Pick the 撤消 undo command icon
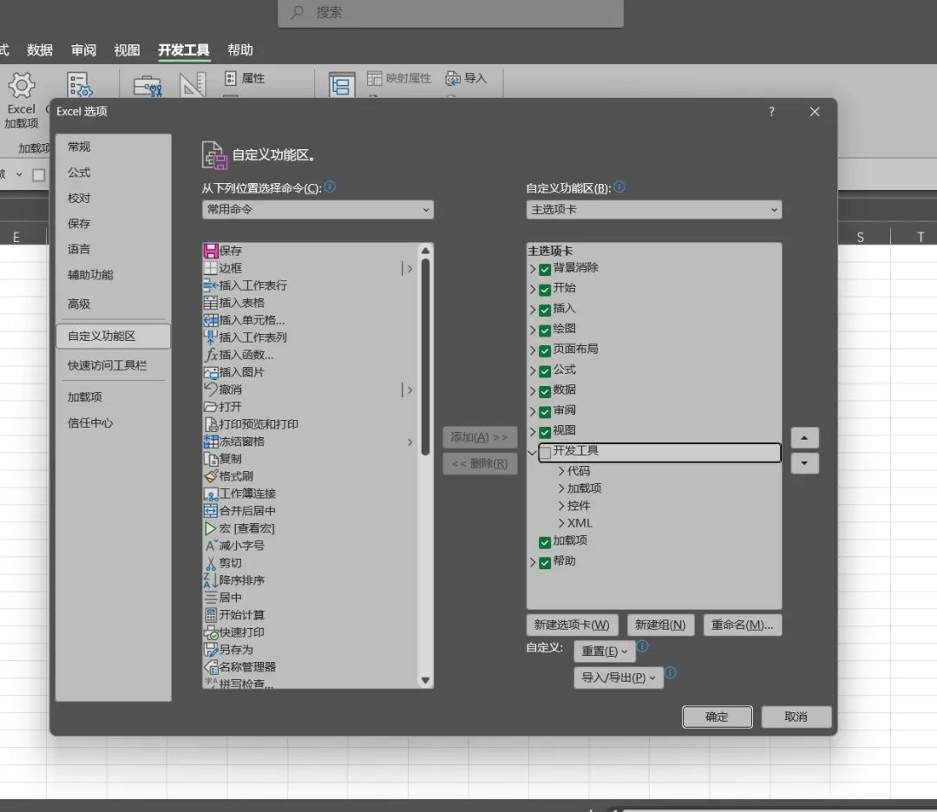The image size is (937, 812). point(211,390)
